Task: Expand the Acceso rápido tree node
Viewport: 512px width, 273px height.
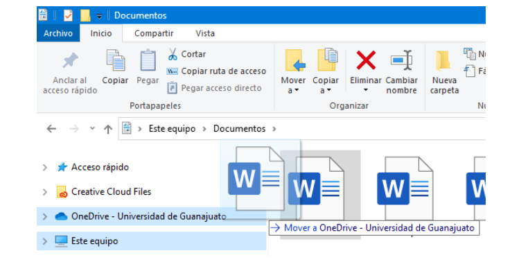Action: tap(45, 168)
